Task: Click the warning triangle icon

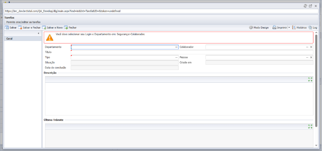Action: click(50, 37)
